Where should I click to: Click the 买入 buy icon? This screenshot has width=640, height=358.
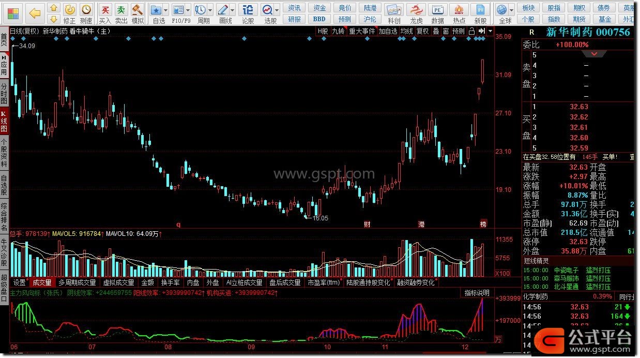pos(105,13)
